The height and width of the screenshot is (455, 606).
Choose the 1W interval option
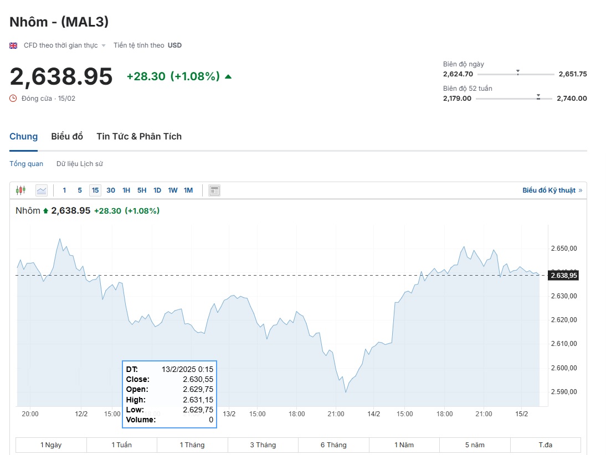coord(173,190)
